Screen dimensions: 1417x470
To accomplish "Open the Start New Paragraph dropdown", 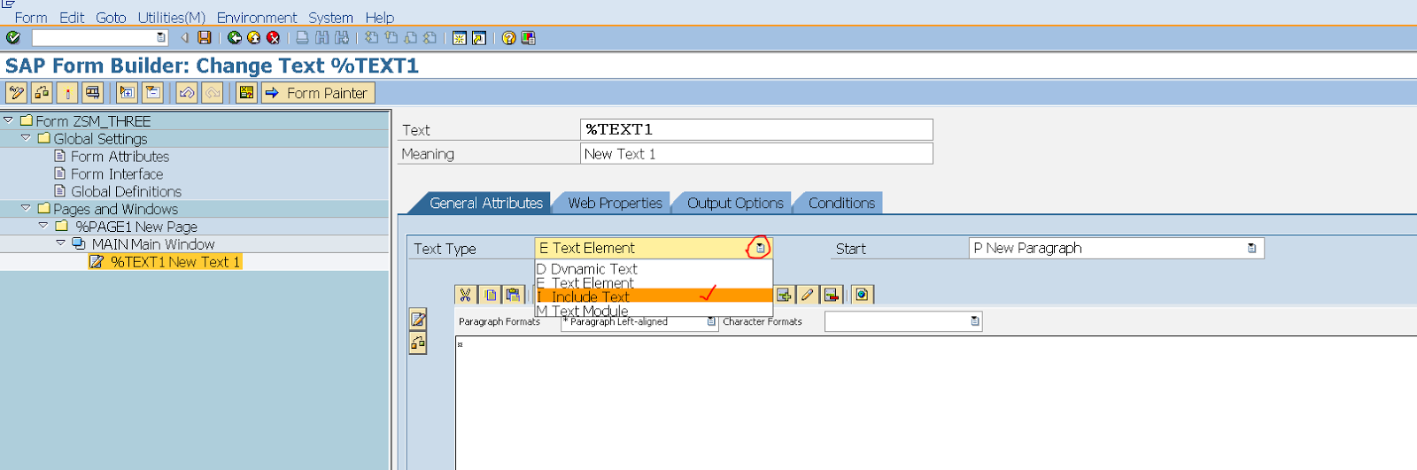I will [x=1251, y=248].
